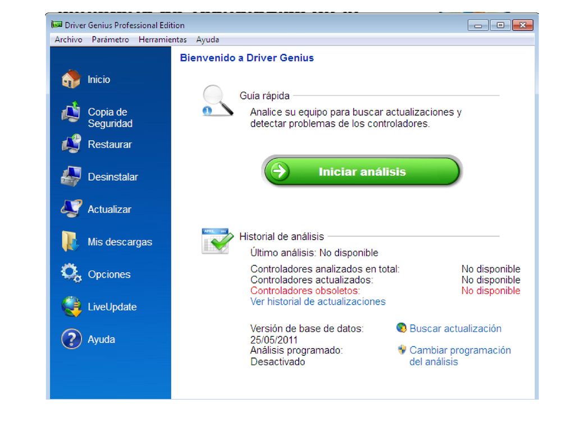
Task: Click 'Controladores analizados en total:' text
Action: (x=325, y=269)
